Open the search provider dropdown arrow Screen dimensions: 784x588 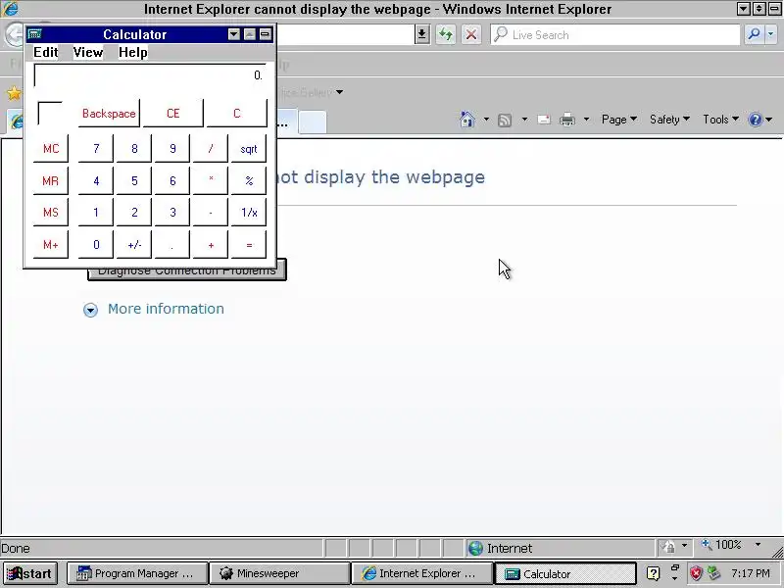[x=771, y=34]
